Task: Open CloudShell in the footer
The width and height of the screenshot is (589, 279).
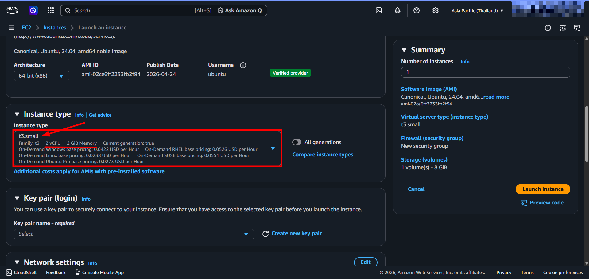Action: pos(21,273)
